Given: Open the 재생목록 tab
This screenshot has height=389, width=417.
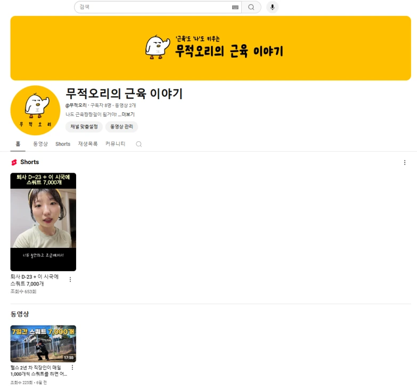Looking at the screenshot, I should tap(88, 144).
